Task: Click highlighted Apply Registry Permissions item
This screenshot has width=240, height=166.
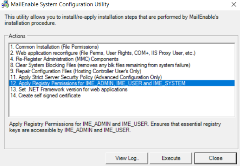Action: [122, 83]
